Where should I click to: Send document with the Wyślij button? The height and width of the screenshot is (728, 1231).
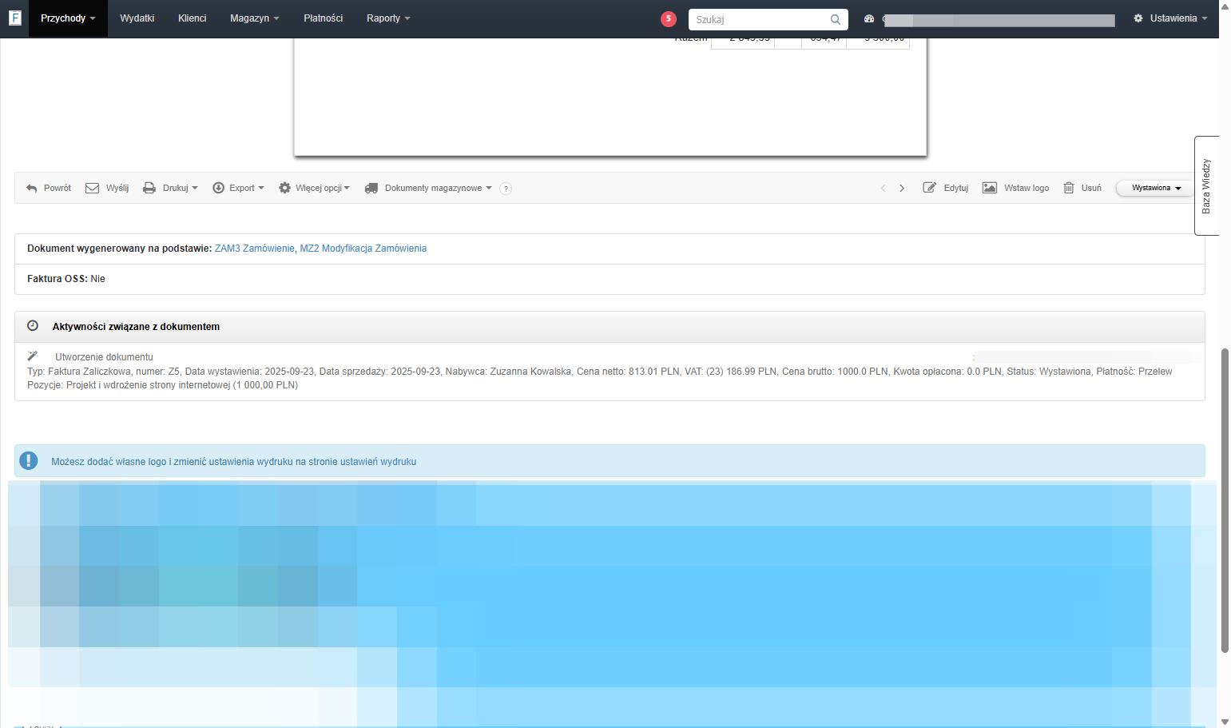107,188
